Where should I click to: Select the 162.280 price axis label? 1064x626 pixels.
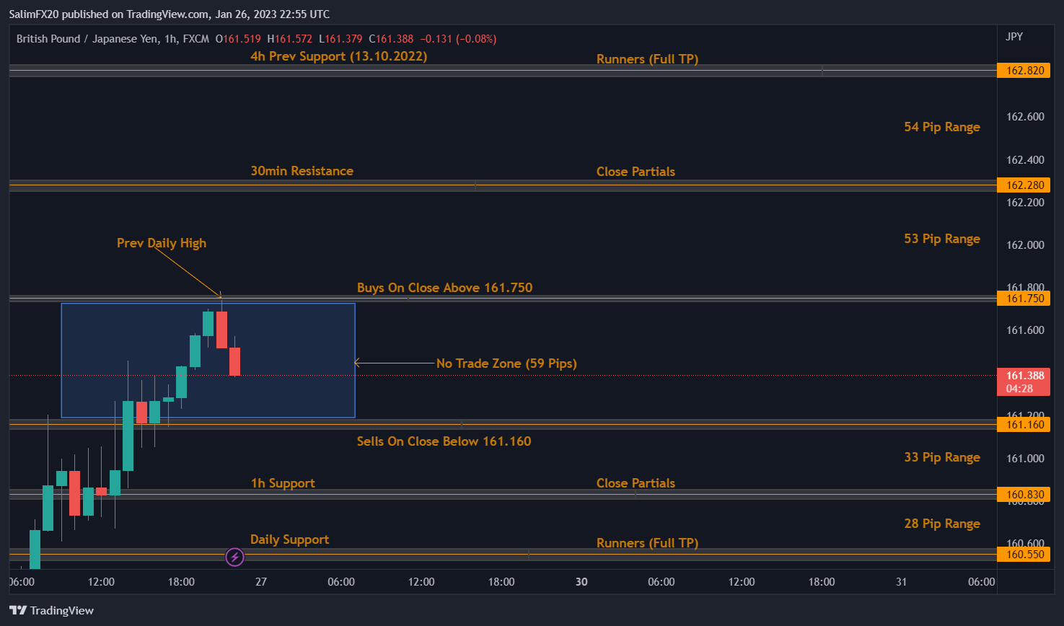(1024, 185)
